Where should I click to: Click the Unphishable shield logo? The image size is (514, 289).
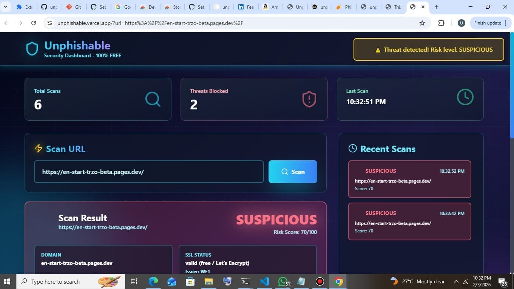coord(32,48)
